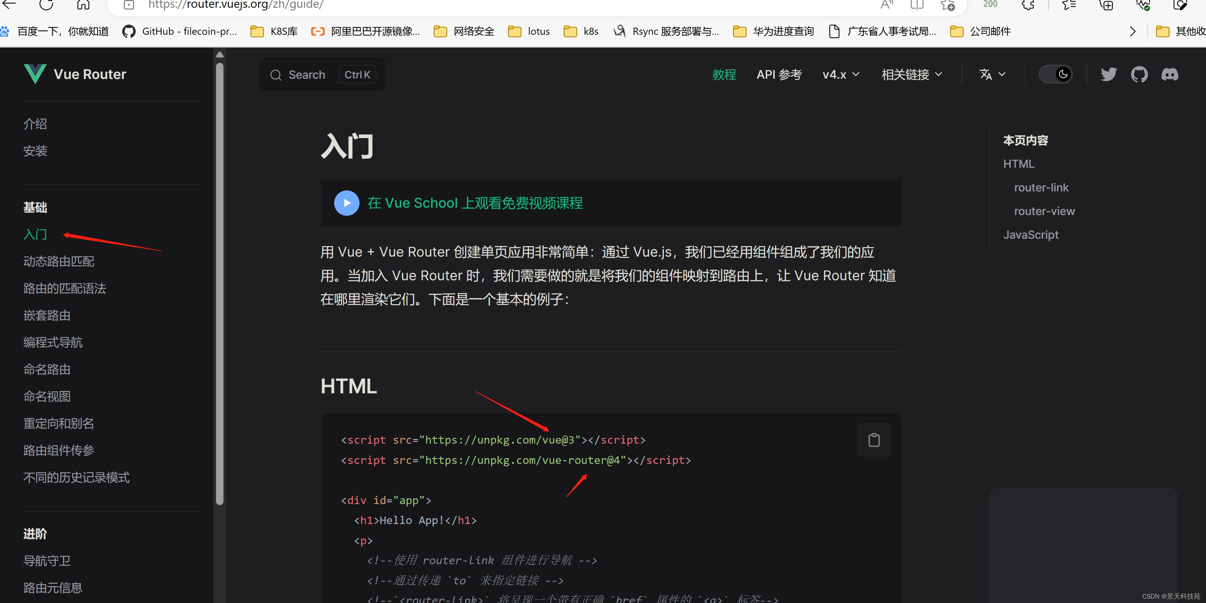Open 路由元信息 sidebar item
1206x603 pixels.
pyautogui.click(x=53, y=588)
